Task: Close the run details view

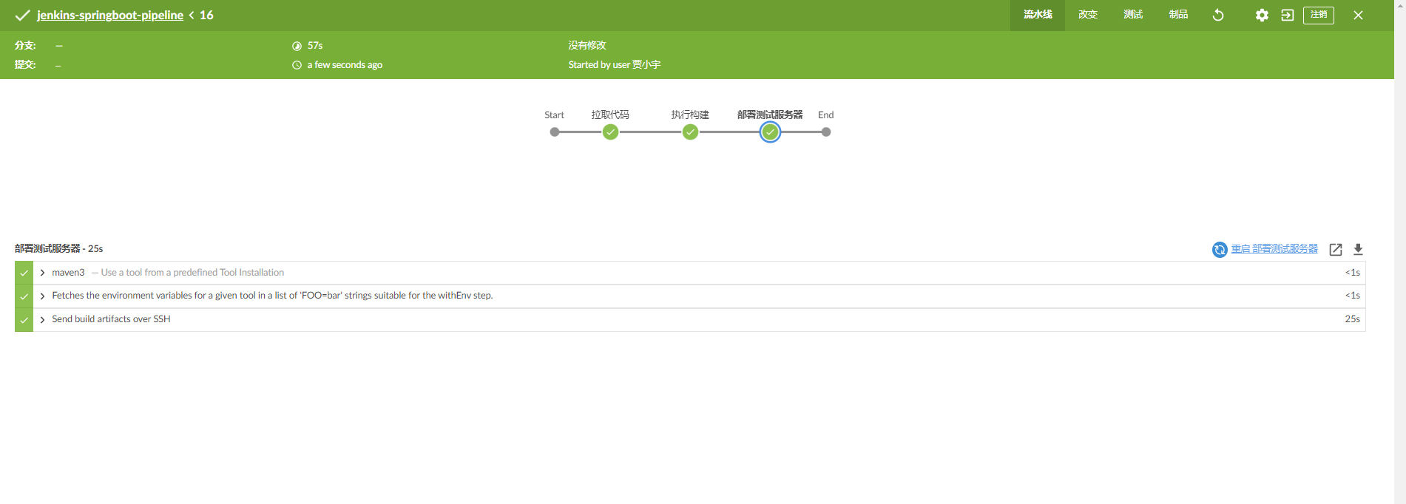Action: coord(1358,15)
